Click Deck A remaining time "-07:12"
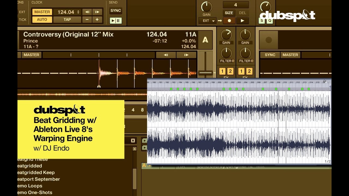349x196 pixels. pyautogui.click(x=160, y=41)
